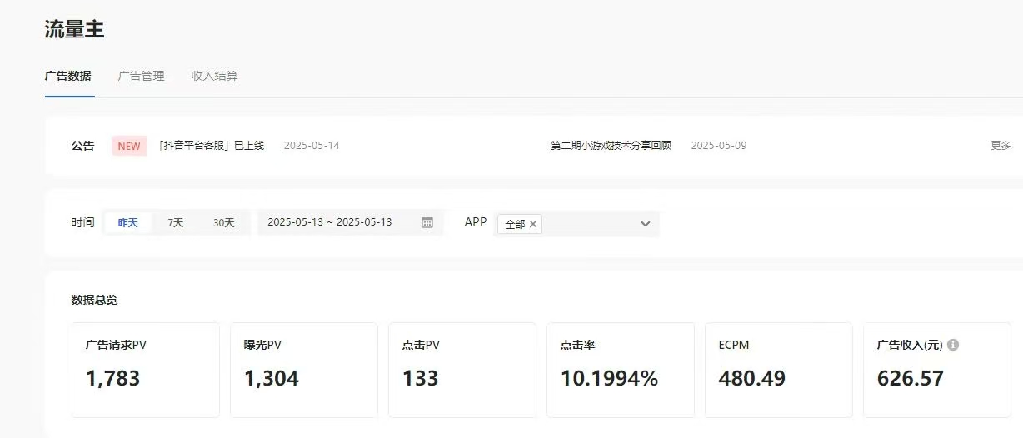Click the announcement date 2025-05-14
The width and height of the screenshot is (1023, 438).
tap(312, 146)
